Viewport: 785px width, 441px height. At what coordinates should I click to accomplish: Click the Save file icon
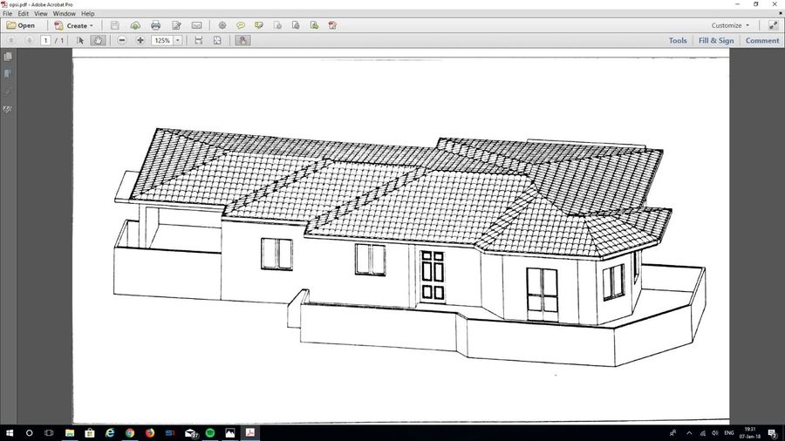click(x=114, y=25)
